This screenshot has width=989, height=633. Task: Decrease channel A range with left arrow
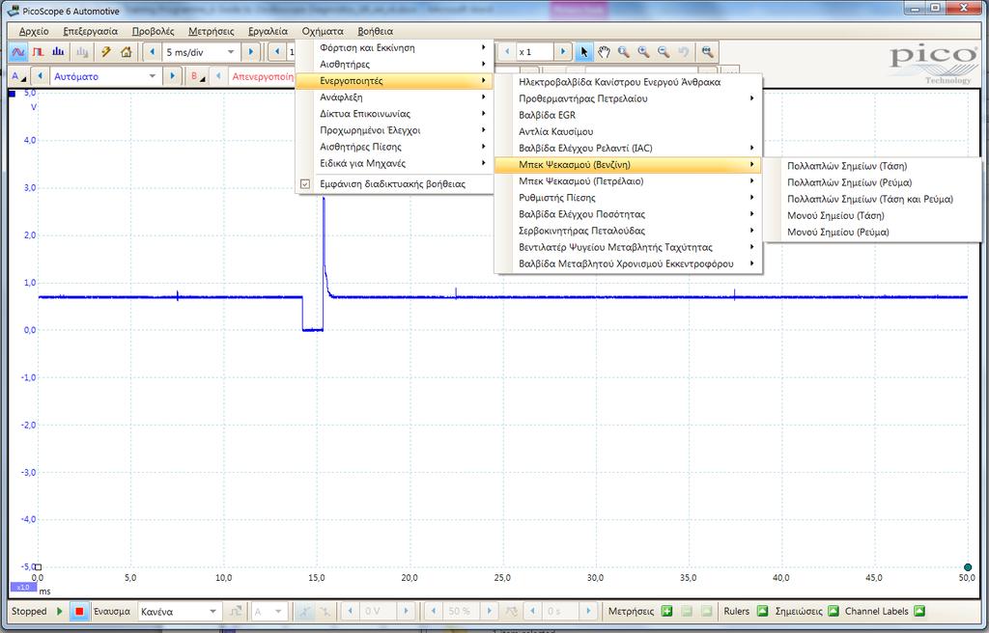point(41,76)
